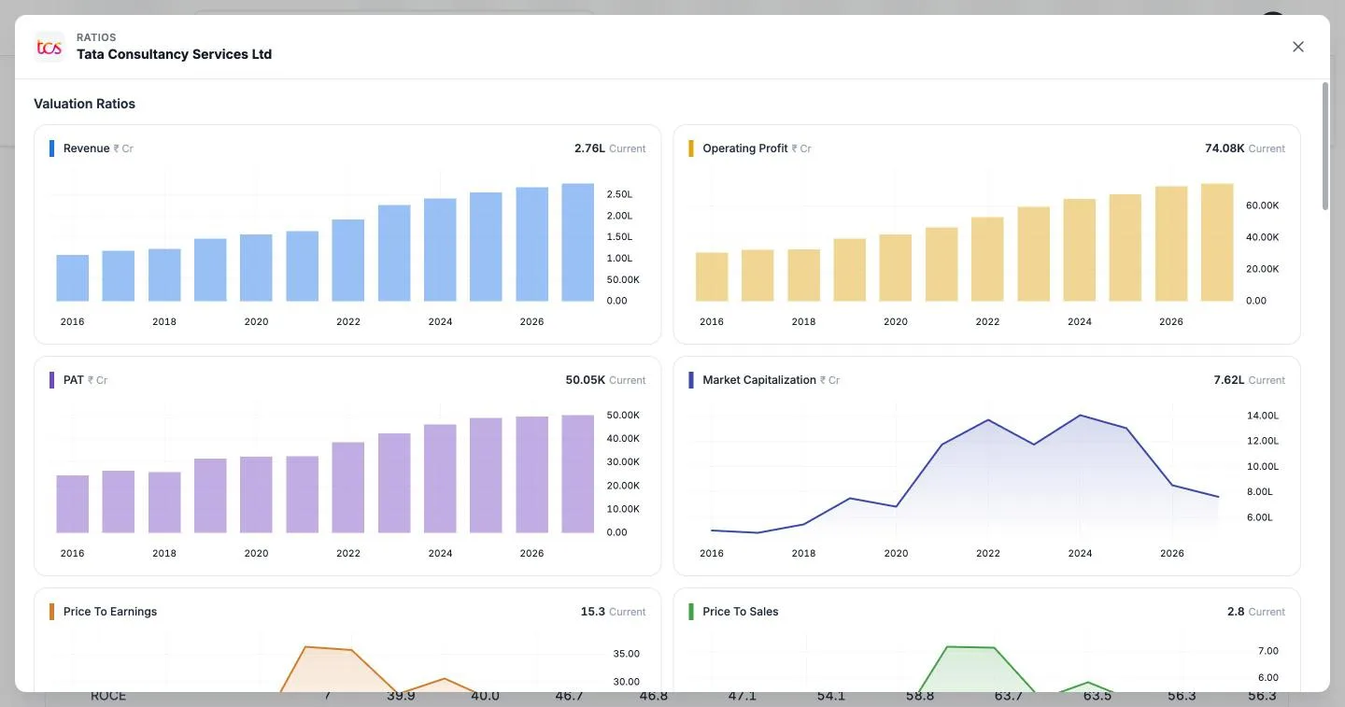Click the dark blue Market Capitalization marker
Screen dimensions: 1345x707
(x=691, y=380)
